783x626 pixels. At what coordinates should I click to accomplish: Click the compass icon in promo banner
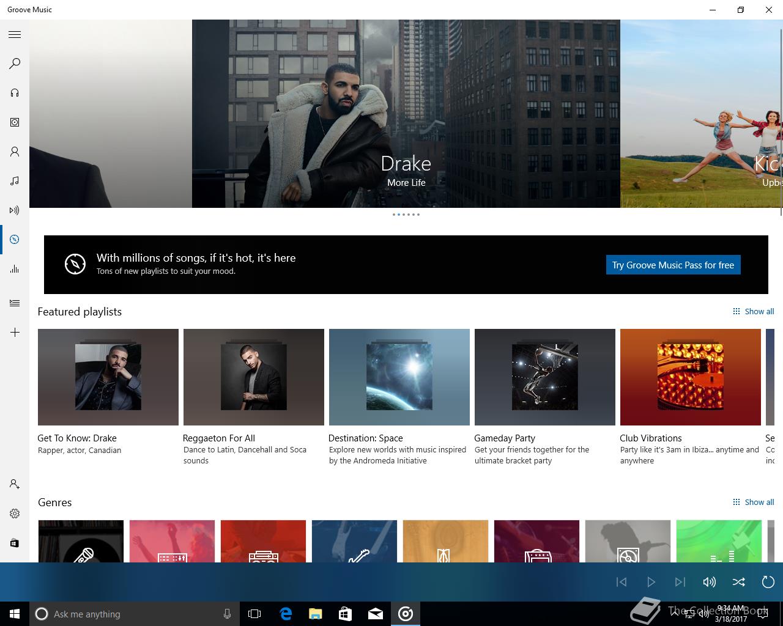[x=75, y=264]
